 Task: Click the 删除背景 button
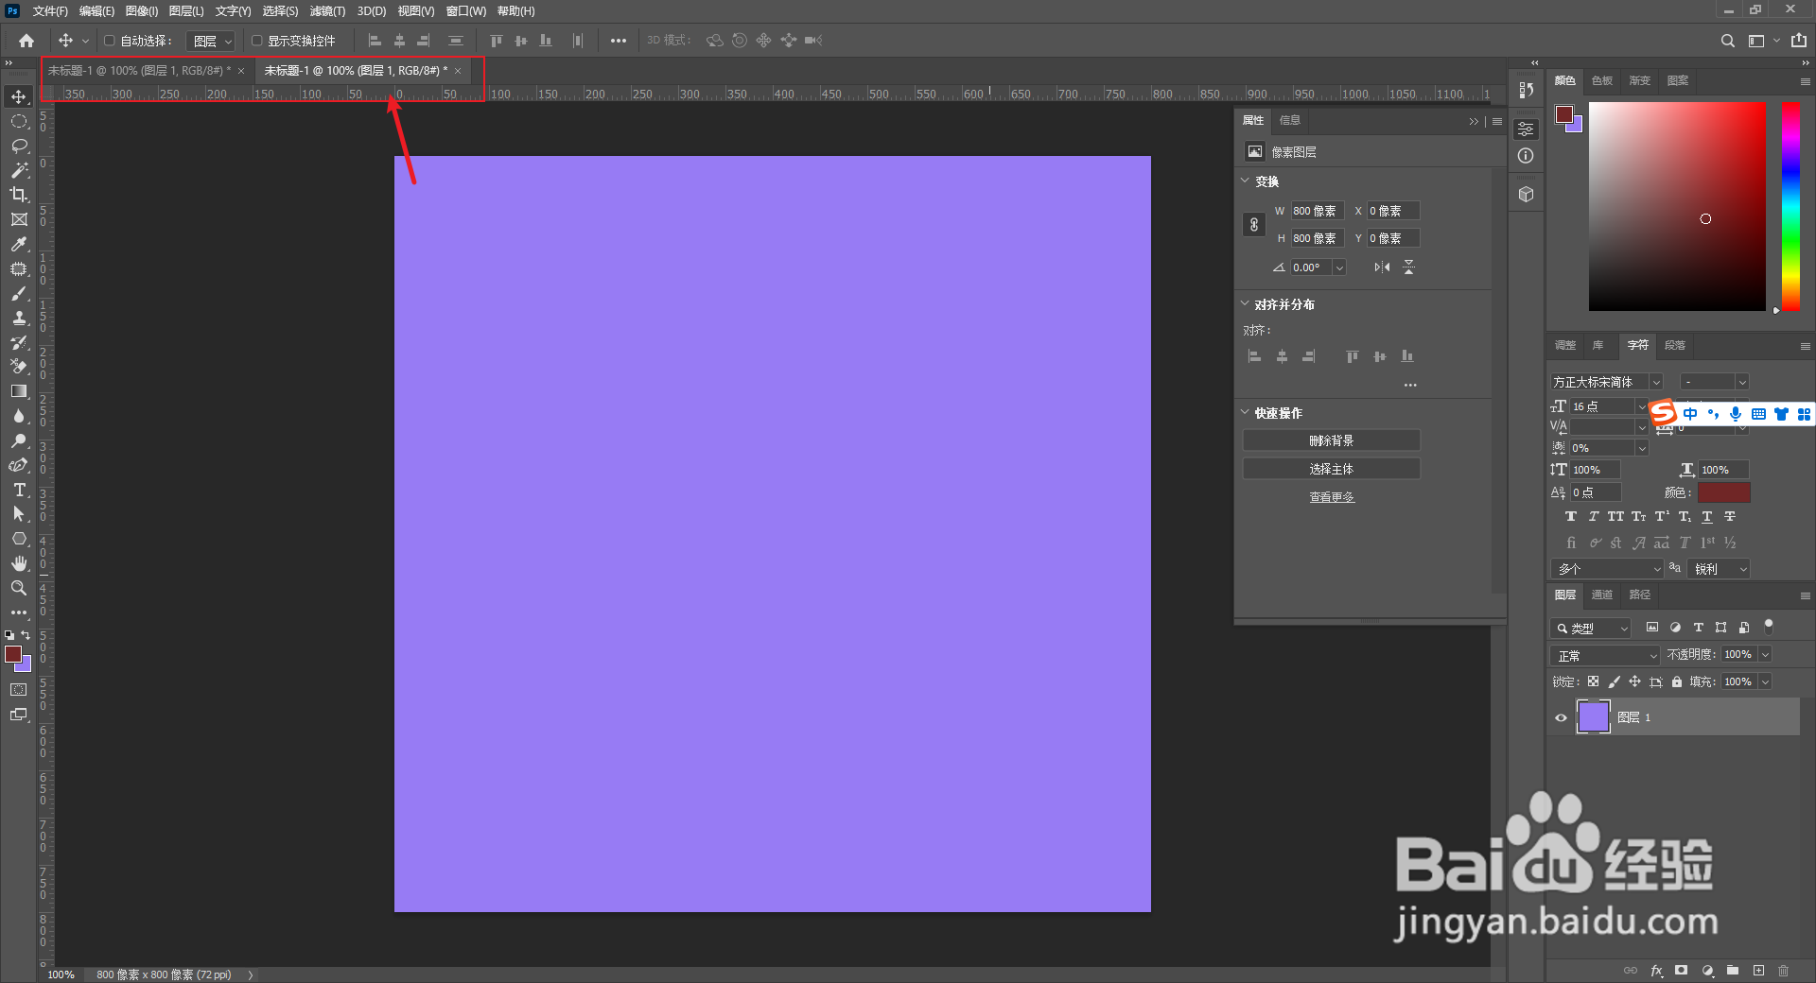coord(1332,440)
